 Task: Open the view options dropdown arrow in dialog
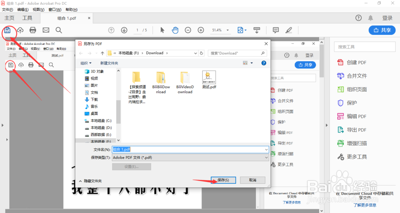[252, 63]
